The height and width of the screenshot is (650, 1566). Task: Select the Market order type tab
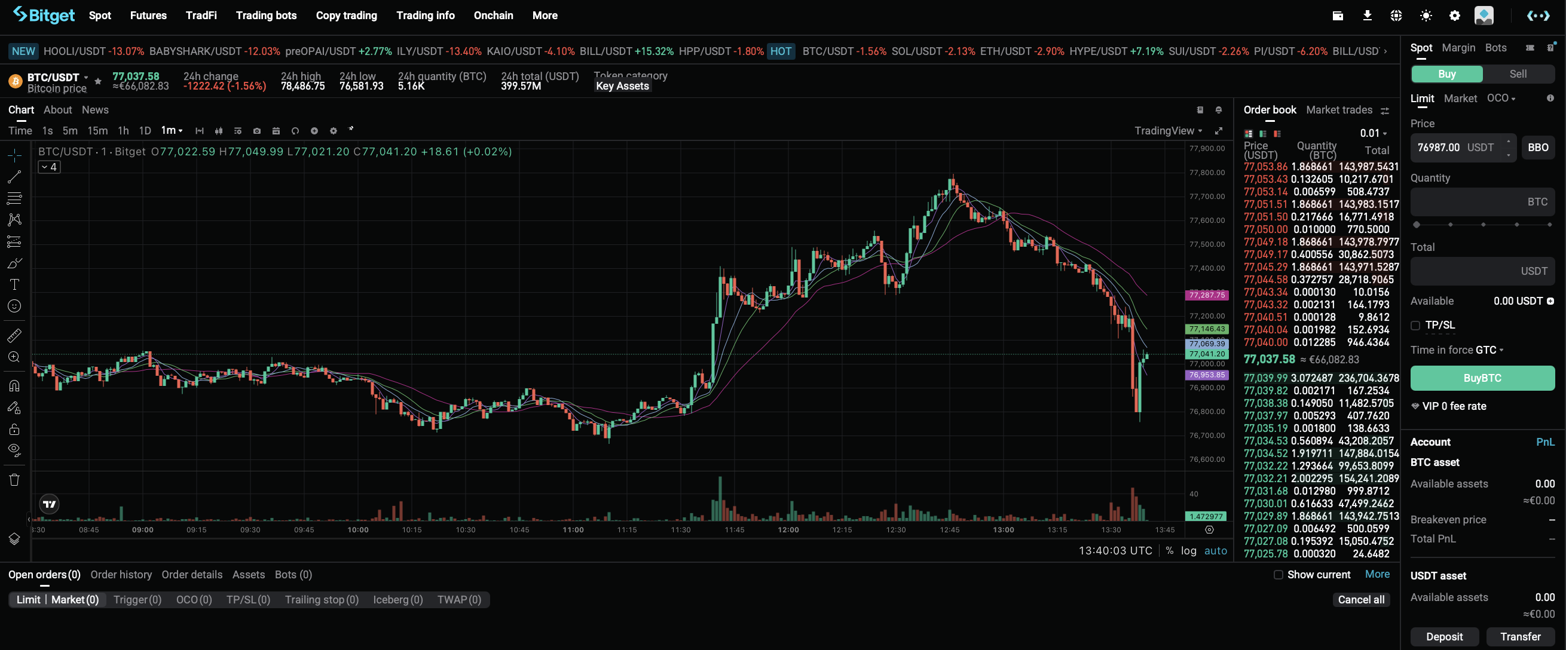(1460, 99)
